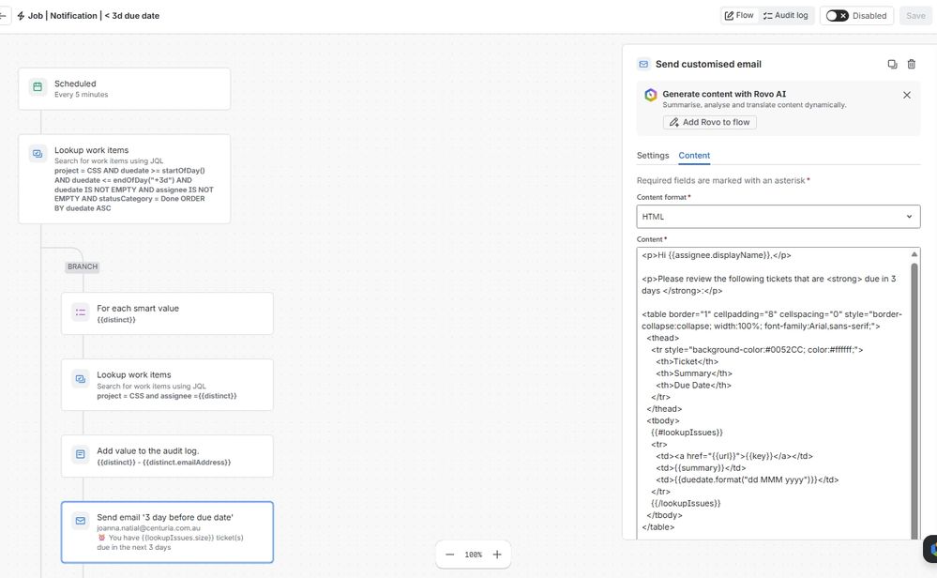Click the '<p>Hi {{assignee.displayName}},</p>' line
Viewport: 937px width, 578px height.
(717, 255)
